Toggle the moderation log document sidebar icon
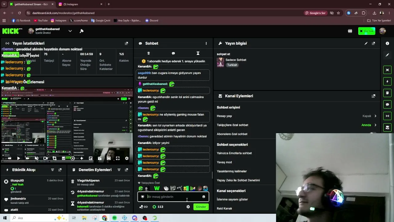The image size is (394, 222). 388,93
